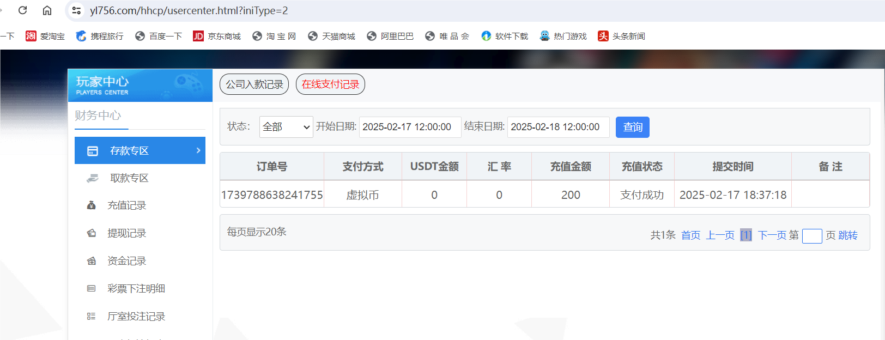Viewport: 885px width, 340px height.
Task: Open 存款专区 in sidebar
Action: coord(140,150)
